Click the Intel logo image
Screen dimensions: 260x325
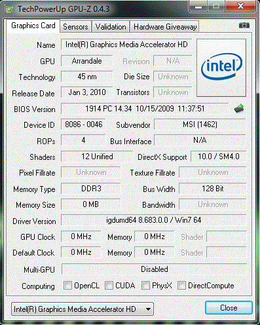click(221, 67)
